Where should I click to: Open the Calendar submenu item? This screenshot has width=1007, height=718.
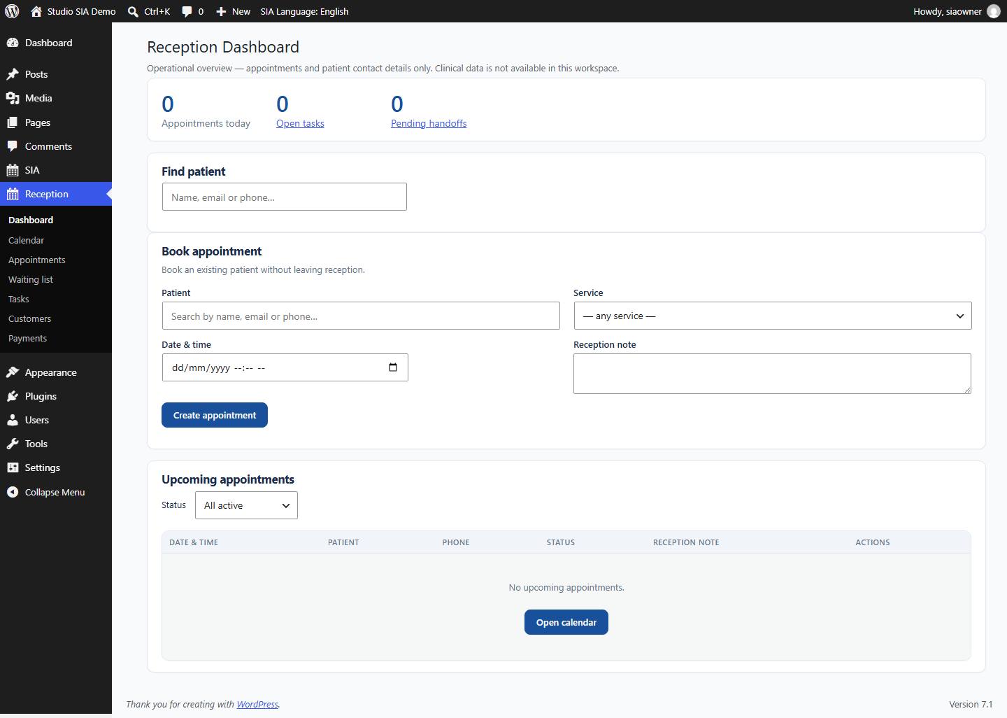tap(26, 240)
